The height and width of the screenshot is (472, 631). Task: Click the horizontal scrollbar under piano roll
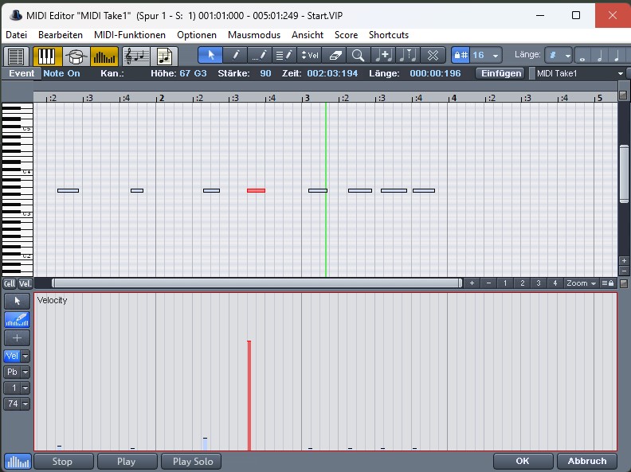click(255, 283)
